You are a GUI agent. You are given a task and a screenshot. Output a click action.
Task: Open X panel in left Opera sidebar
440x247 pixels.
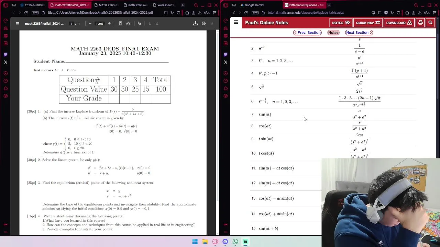click(x=5, y=62)
